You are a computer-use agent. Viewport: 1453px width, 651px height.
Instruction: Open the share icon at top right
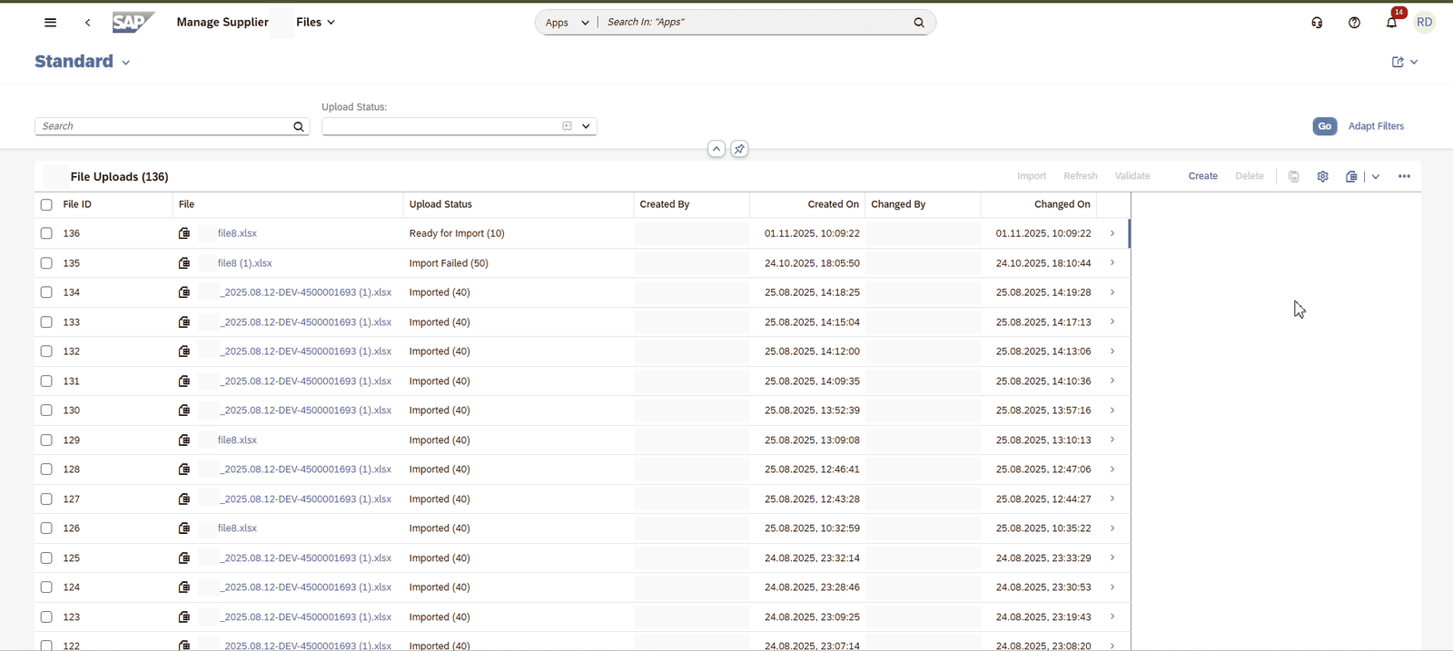(x=1398, y=62)
